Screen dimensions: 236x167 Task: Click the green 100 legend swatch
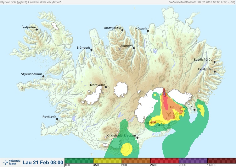[79, 161]
